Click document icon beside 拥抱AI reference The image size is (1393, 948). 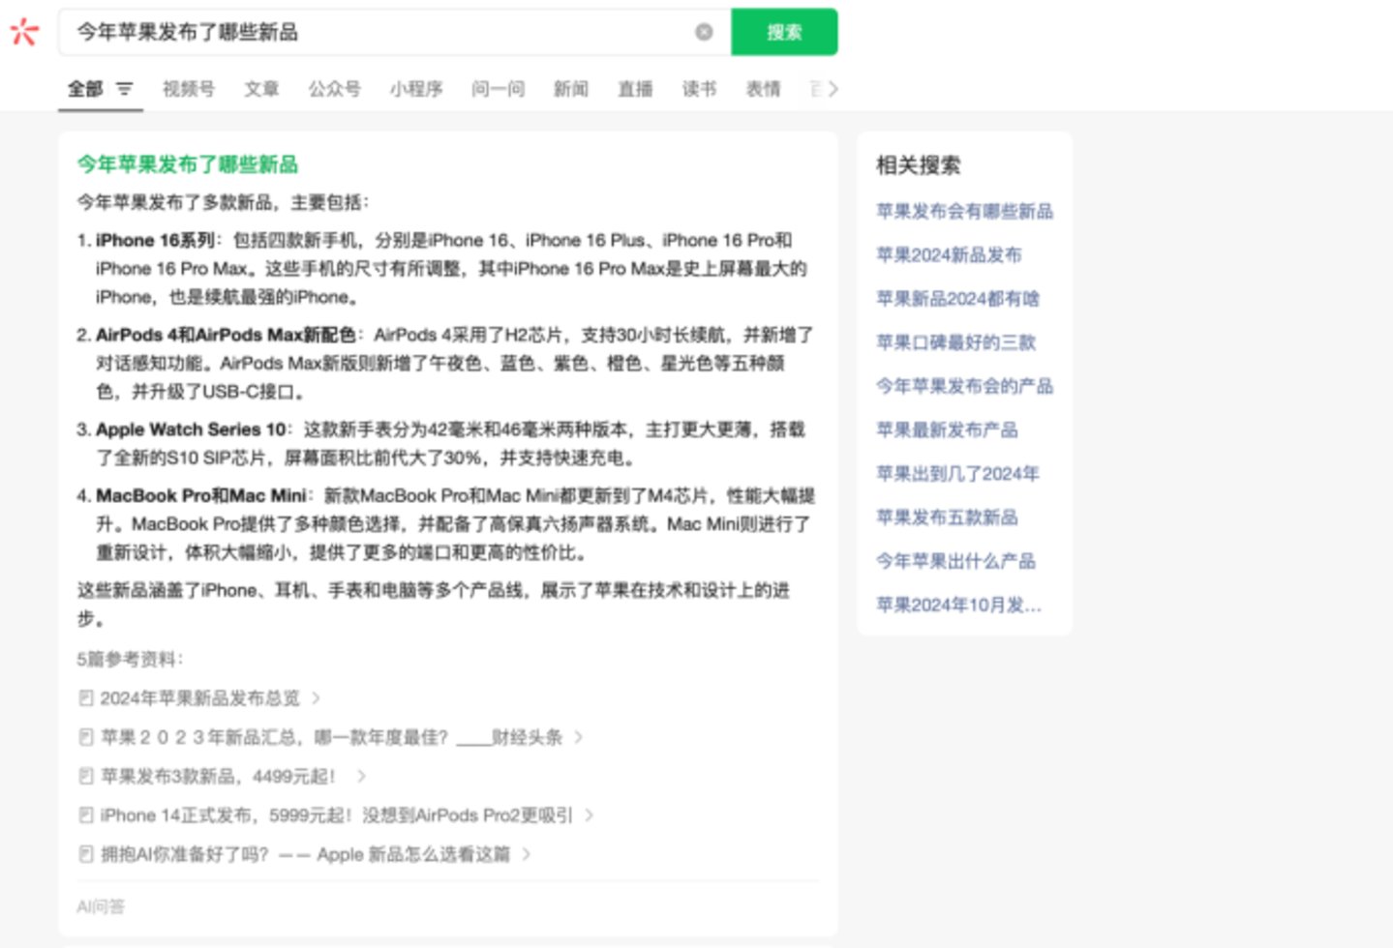tap(86, 854)
